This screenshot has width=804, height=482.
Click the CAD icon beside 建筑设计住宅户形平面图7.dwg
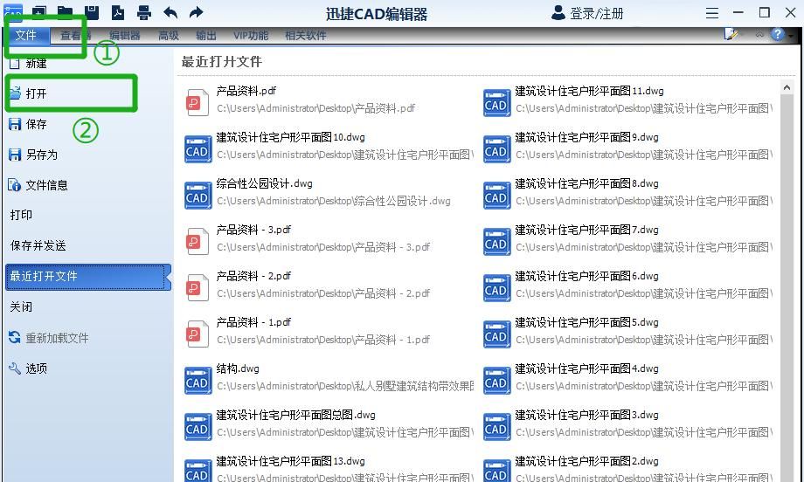pos(497,241)
